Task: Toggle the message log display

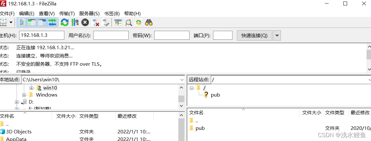Action: [22, 23]
